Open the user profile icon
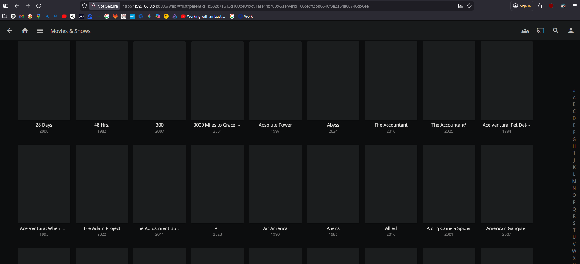Image resolution: width=580 pixels, height=264 pixels. coord(571,31)
